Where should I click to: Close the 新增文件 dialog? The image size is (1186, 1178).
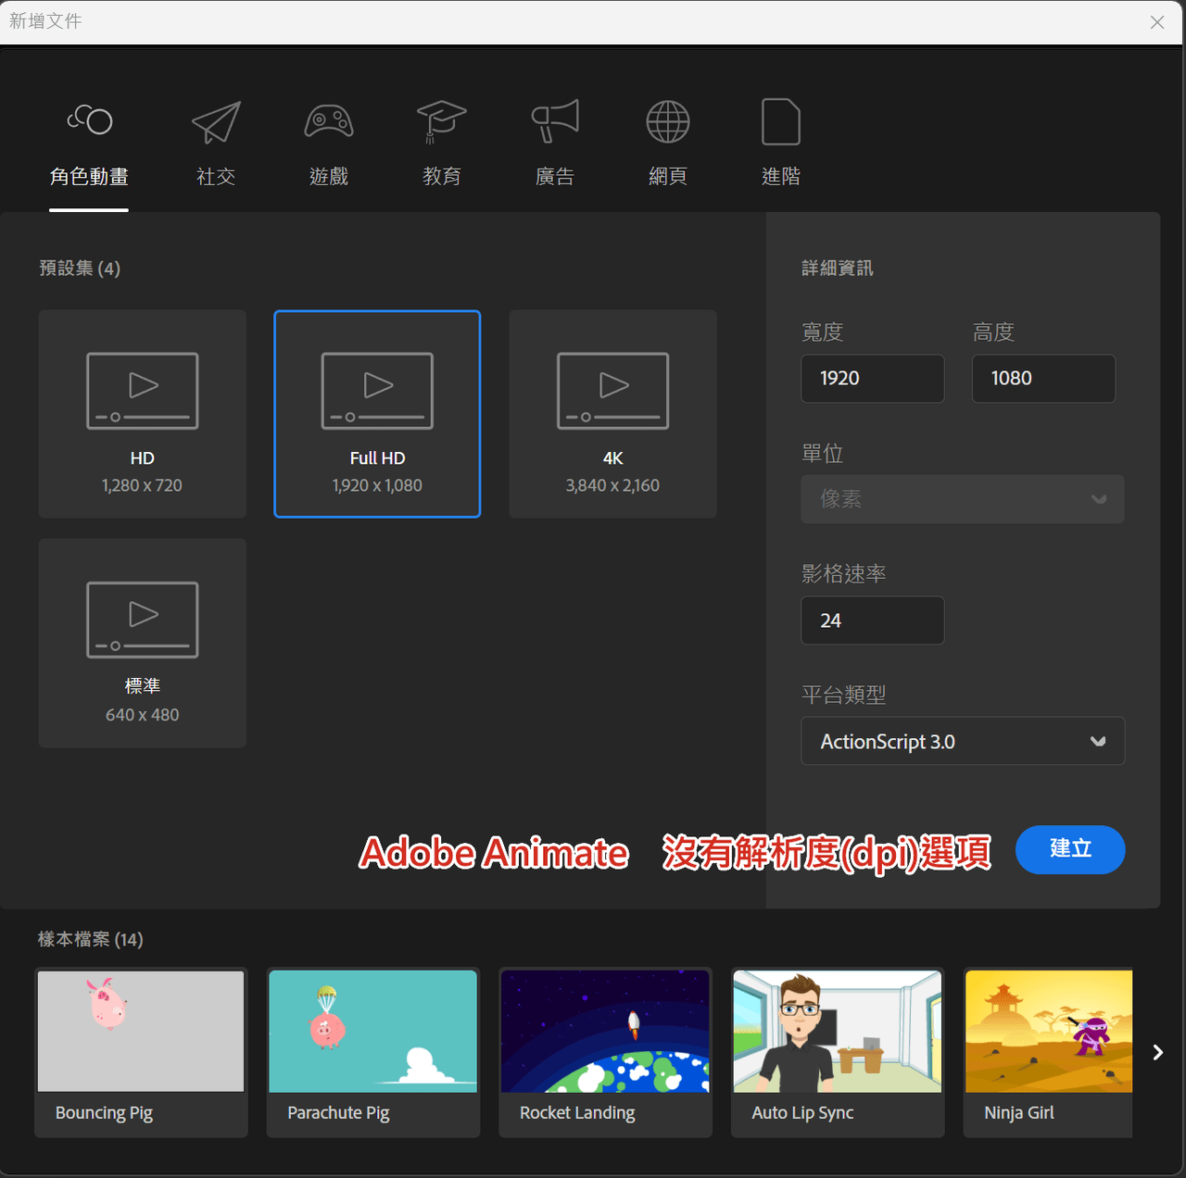tap(1157, 22)
